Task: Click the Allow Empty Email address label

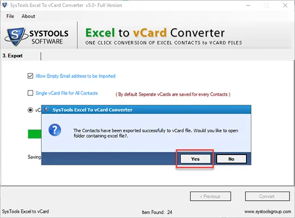Action: coord(76,76)
